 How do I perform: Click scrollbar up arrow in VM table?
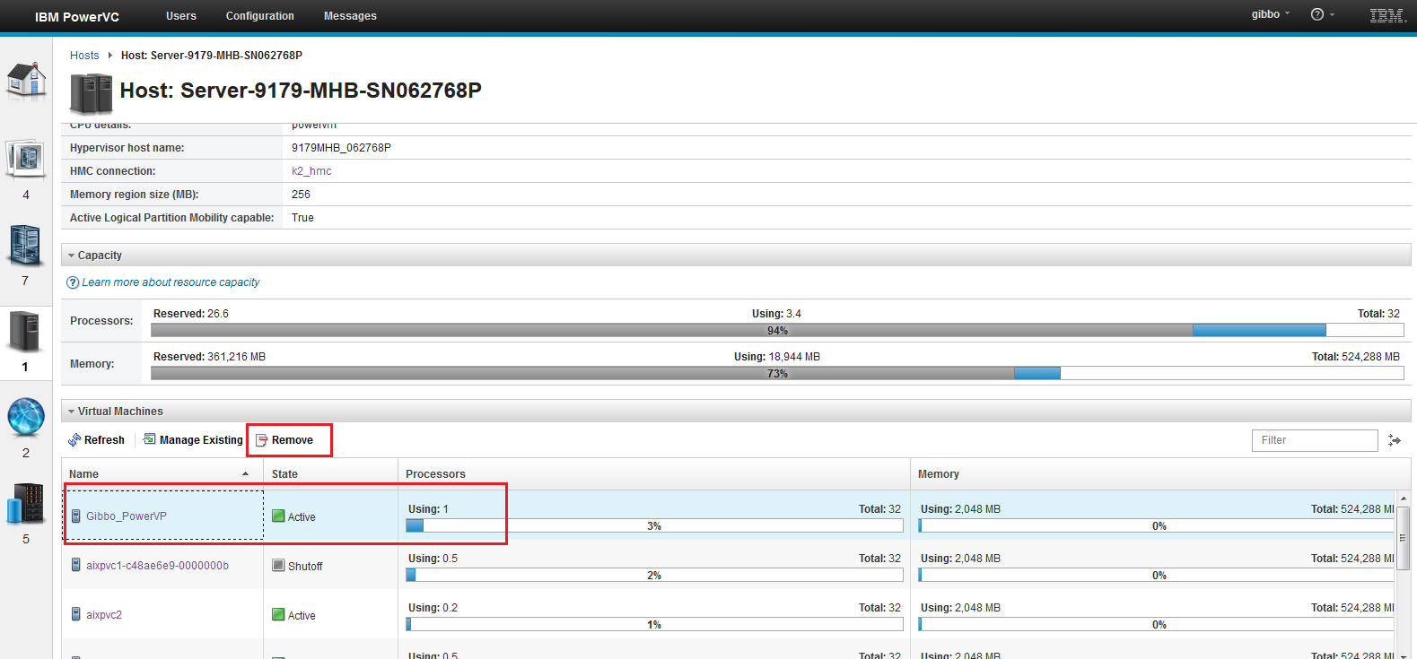coord(1404,498)
